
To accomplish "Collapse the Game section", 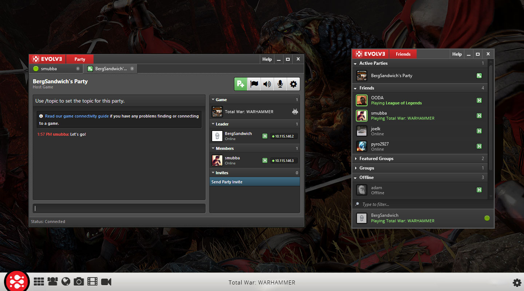I will click(x=255, y=100).
